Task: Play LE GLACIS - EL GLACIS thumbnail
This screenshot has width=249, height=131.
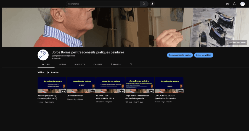Action: [169, 85]
